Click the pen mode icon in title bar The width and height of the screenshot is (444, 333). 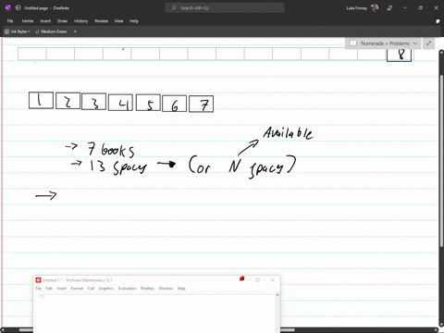pyautogui.click(x=389, y=8)
